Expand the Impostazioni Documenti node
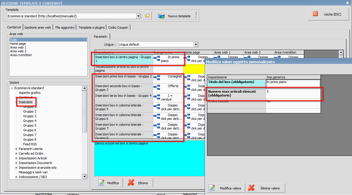The height and width of the screenshot is (195, 352). 16,163
